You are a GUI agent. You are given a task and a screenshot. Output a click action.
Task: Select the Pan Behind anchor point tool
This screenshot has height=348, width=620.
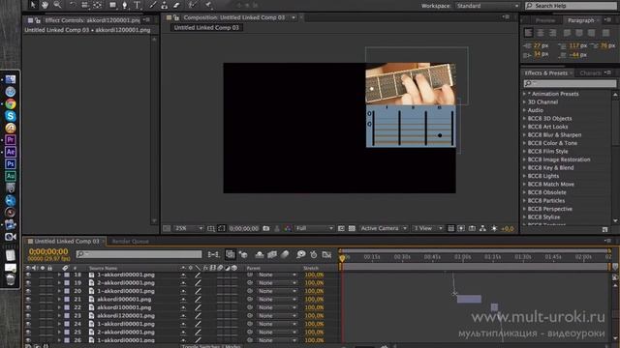(97, 5)
